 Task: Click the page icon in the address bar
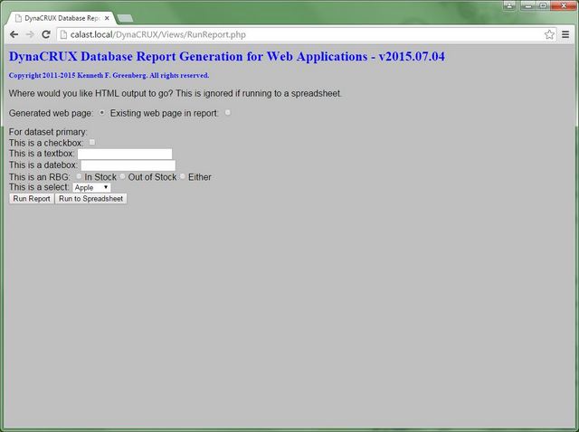click(63, 34)
